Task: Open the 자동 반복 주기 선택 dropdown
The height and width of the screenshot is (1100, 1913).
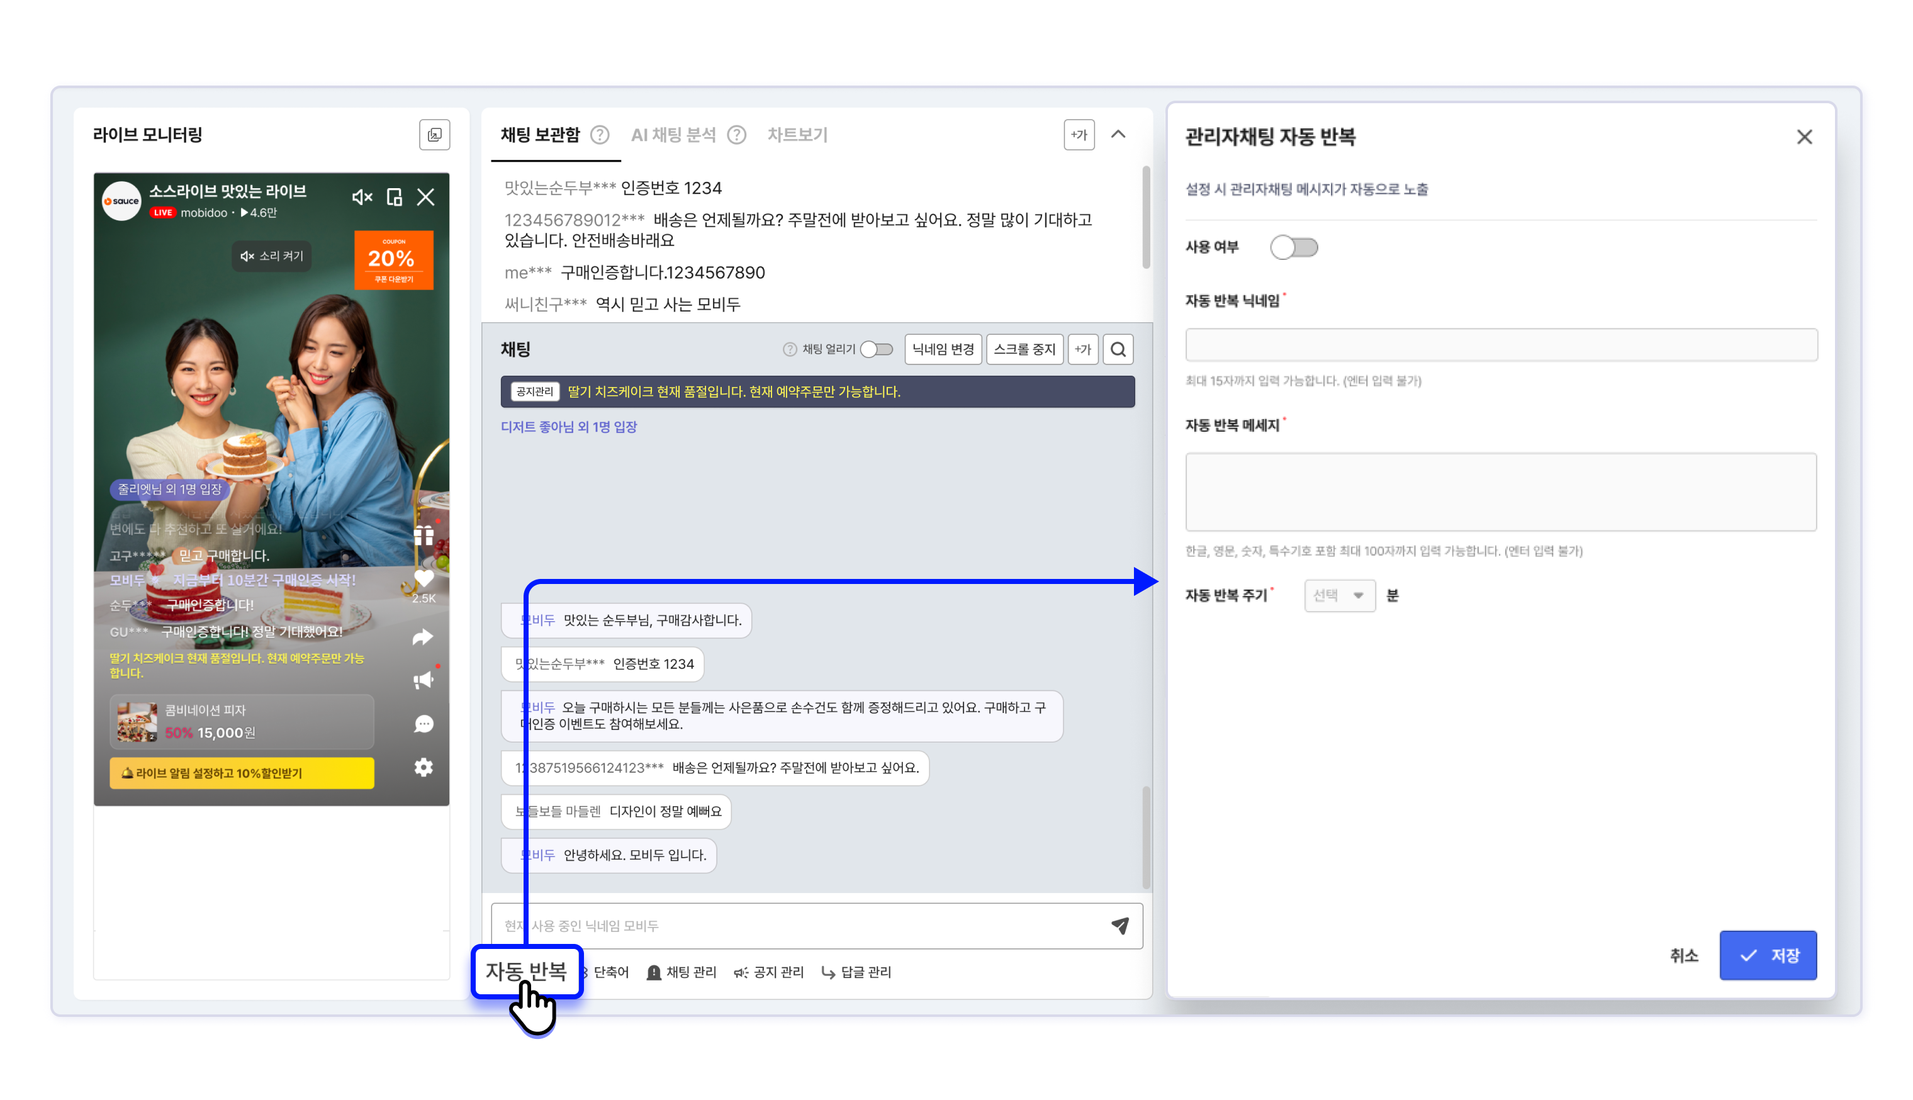Action: click(x=1339, y=595)
